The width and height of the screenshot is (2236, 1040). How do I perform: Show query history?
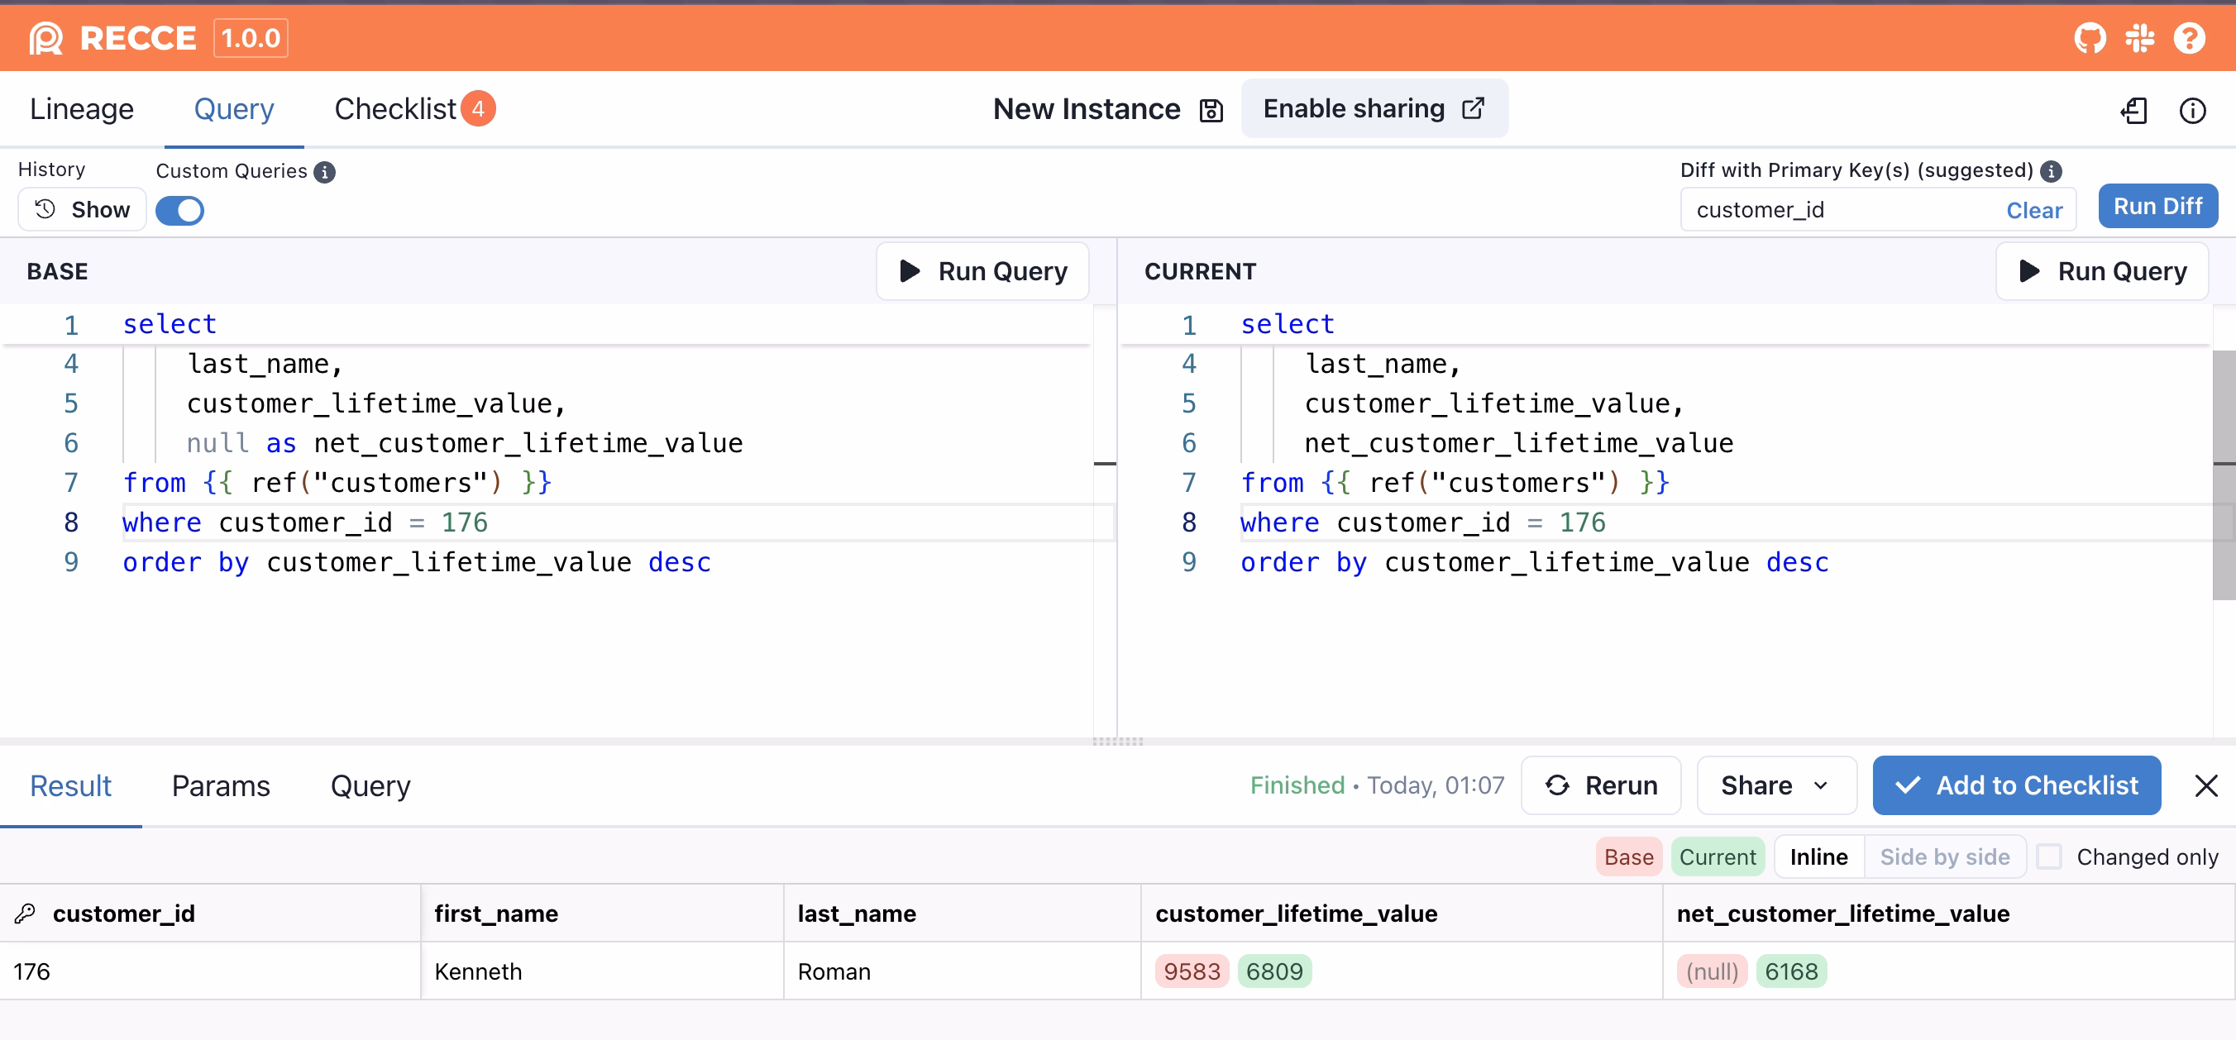[x=83, y=210]
